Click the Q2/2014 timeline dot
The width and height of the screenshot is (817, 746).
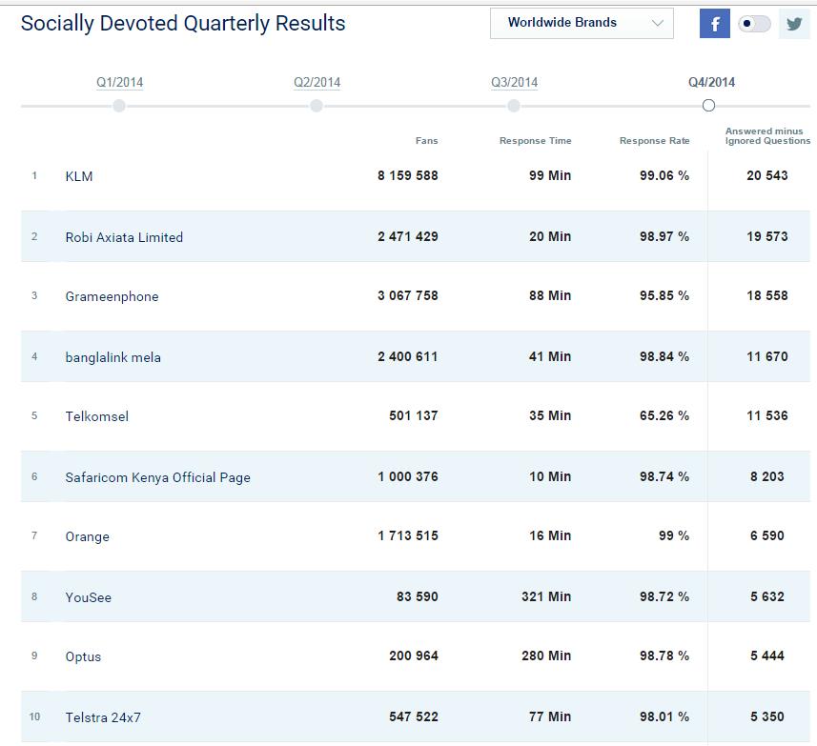[x=317, y=106]
